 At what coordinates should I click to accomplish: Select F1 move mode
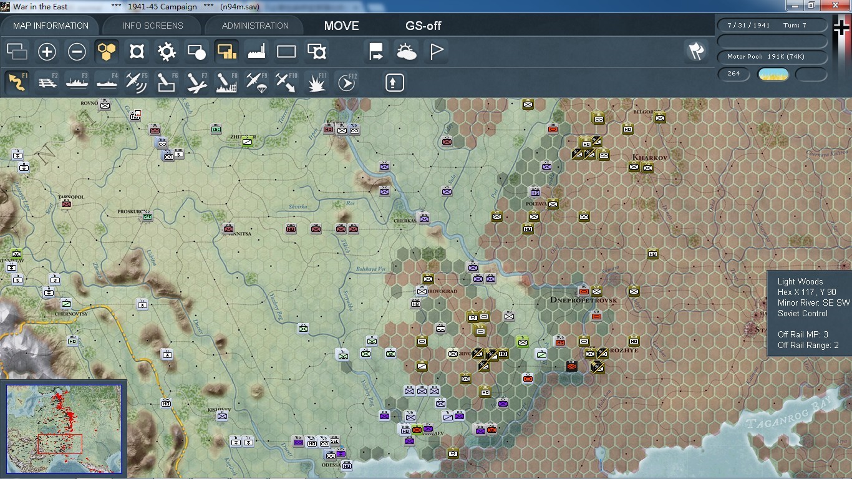click(x=17, y=82)
